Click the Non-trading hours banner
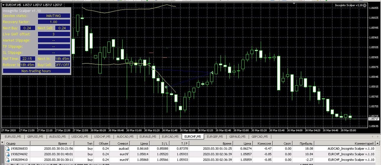Viewport: 381px width, 165px height. coord(36,71)
